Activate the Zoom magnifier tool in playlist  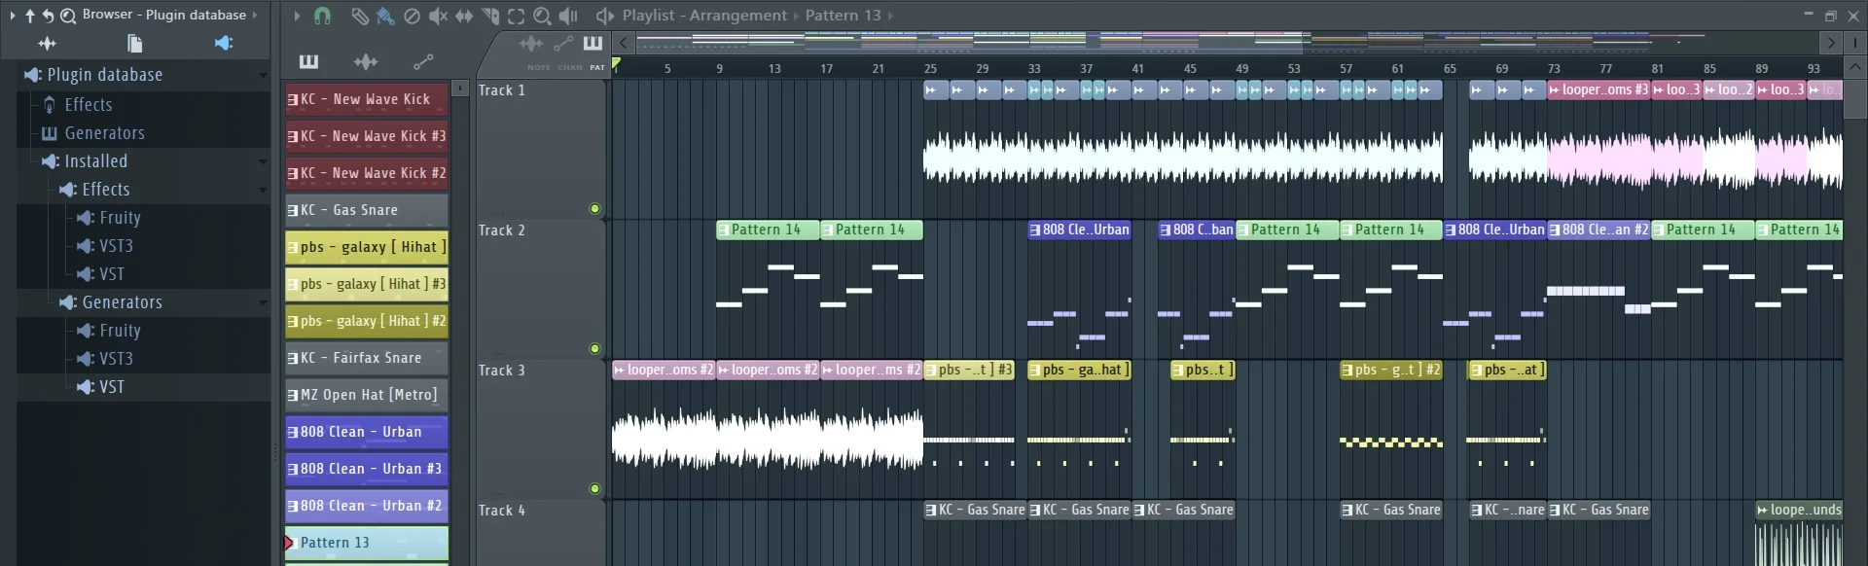[x=542, y=16]
